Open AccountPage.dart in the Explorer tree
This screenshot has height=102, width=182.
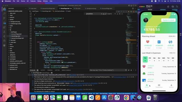click(16, 34)
